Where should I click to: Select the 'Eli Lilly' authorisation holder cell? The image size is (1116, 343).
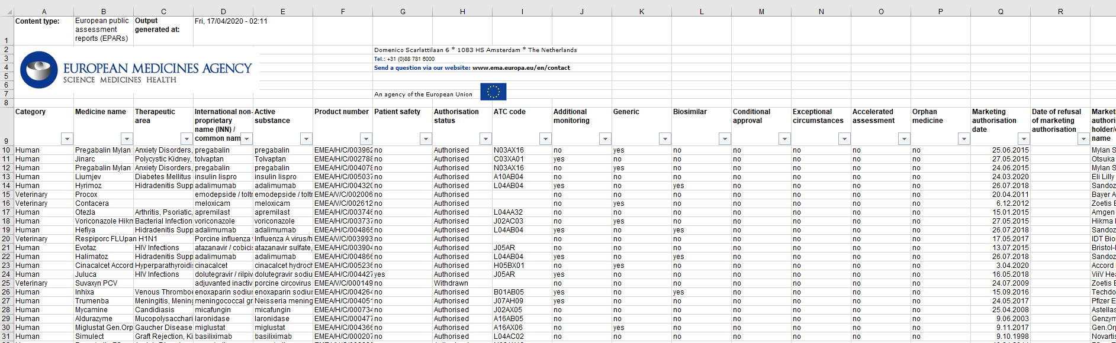pyautogui.click(x=1103, y=177)
